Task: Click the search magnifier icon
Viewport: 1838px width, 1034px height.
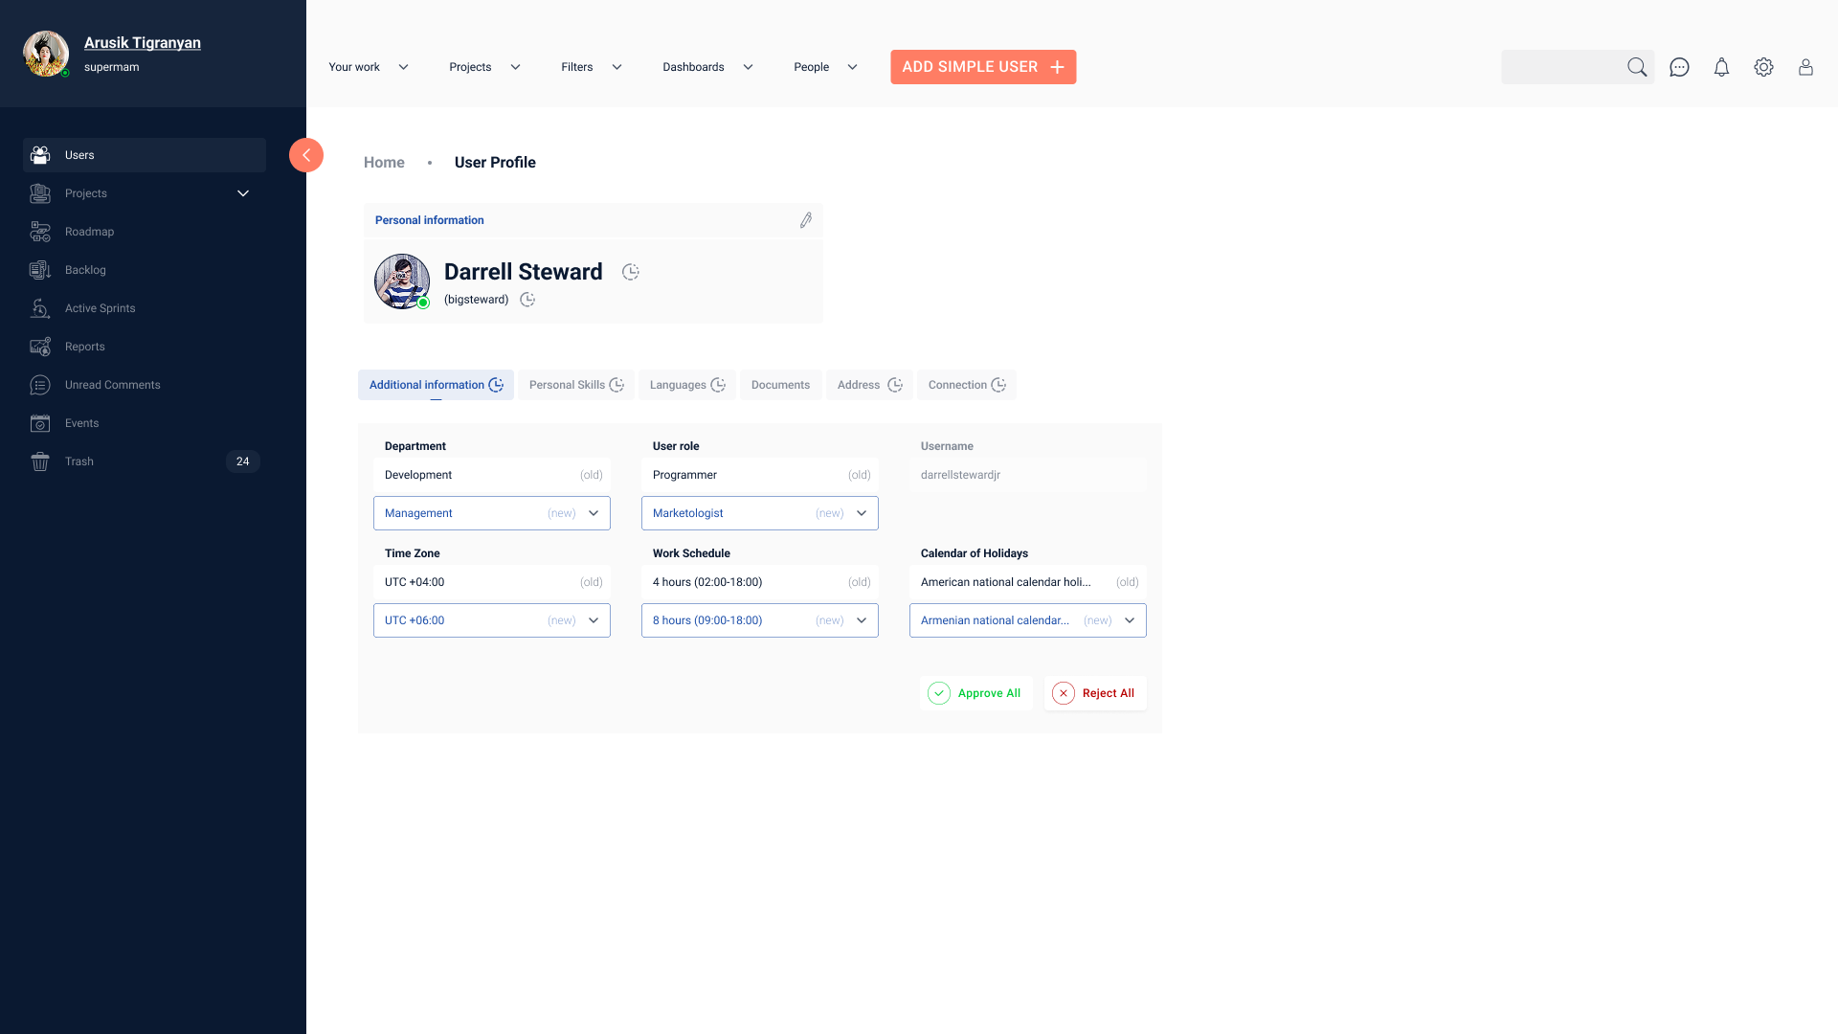Action: click(1637, 67)
